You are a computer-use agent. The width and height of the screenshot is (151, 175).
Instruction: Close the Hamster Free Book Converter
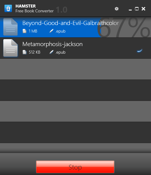[143, 9]
